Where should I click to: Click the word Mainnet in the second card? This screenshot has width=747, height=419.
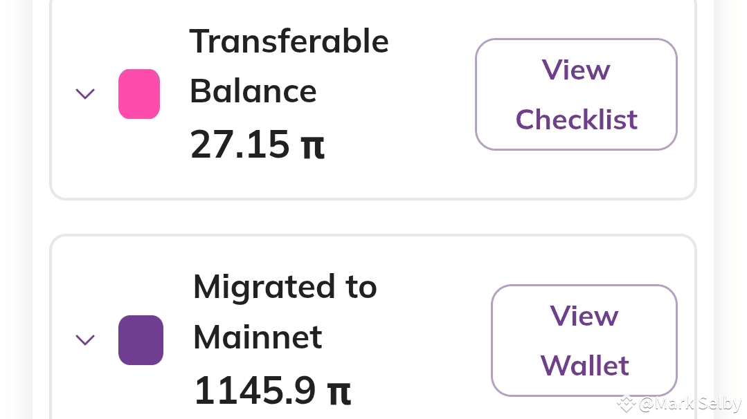point(258,337)
